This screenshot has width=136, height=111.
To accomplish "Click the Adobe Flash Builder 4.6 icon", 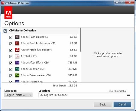I will 17,37.
